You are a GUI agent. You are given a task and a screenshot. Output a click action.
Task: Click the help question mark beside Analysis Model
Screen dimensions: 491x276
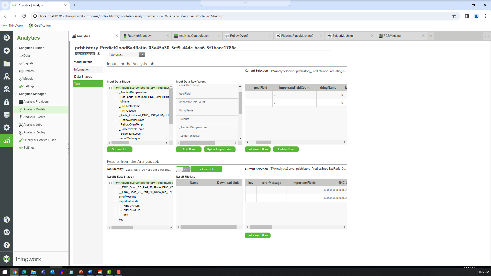click(x=98, y=54)
